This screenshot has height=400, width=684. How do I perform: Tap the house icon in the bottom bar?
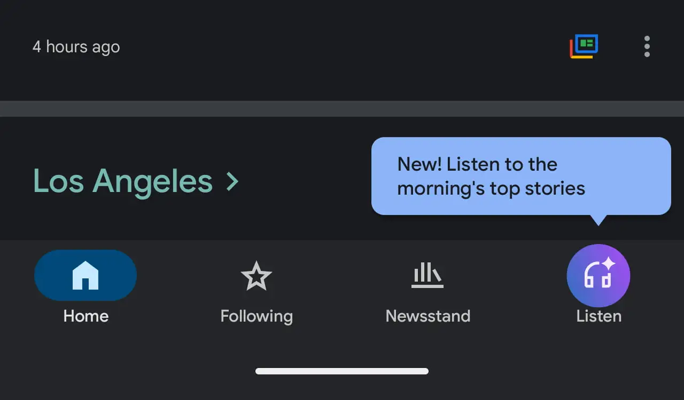(85, 275)
